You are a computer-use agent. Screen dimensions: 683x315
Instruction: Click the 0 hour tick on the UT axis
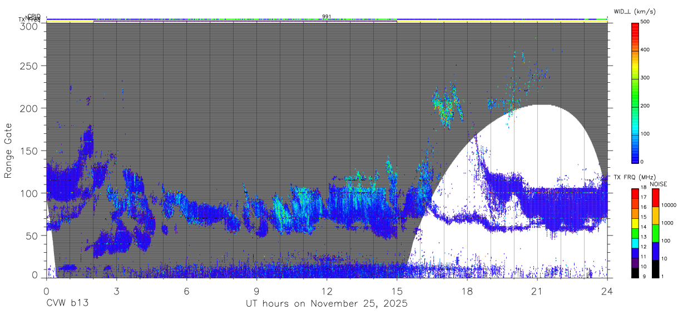pos(46,291)
